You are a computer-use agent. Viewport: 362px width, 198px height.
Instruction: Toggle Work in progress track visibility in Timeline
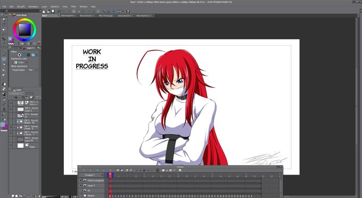(x=80, y=180)
